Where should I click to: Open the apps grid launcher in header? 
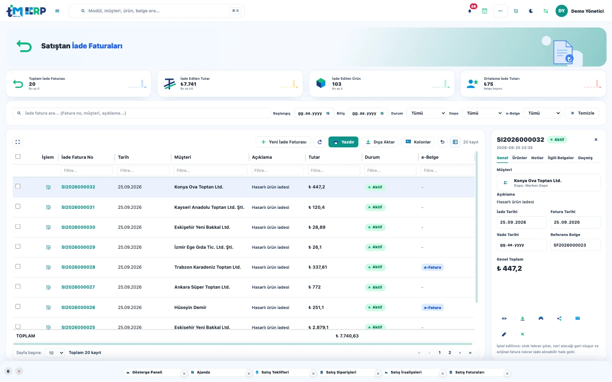[x=516, y=11]
